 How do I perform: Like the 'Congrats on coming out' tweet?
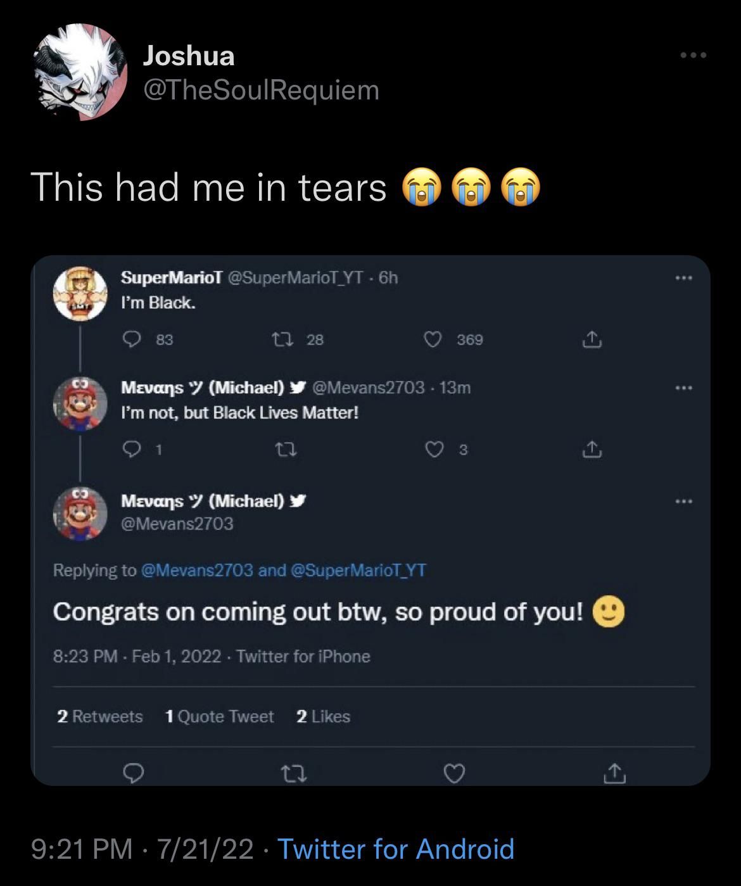455,773
